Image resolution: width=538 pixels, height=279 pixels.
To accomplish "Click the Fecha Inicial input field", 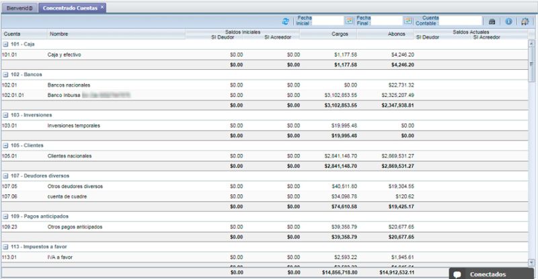I will click(x=328, y=22).
